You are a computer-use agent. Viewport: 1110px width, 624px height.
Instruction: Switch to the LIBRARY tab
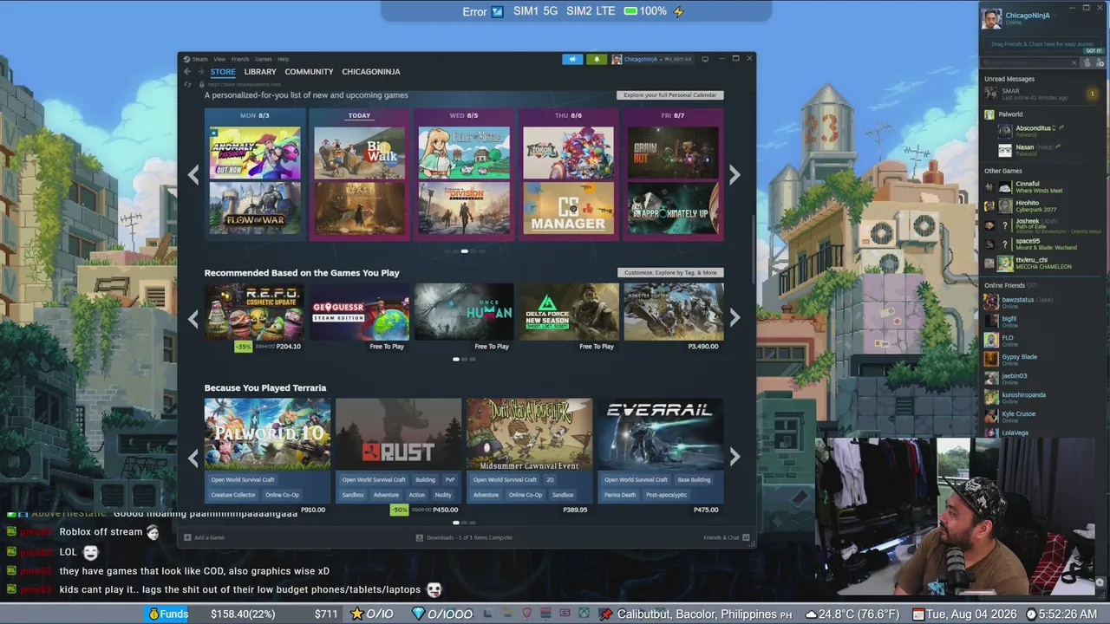tap(260, 72)
